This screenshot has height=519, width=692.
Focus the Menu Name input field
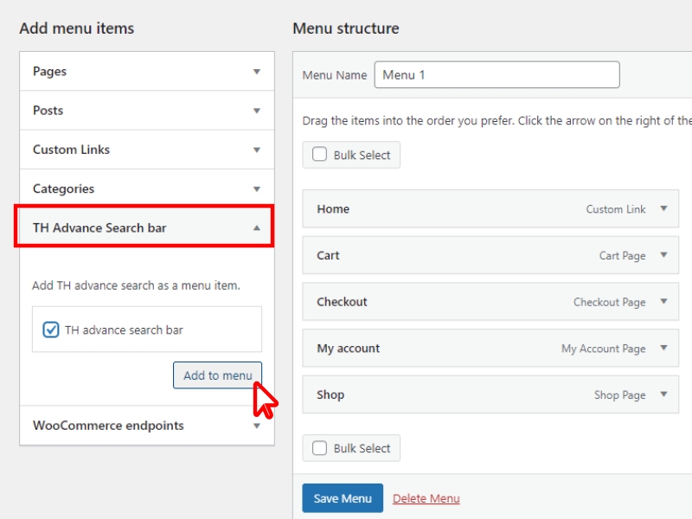pos(497,75)
